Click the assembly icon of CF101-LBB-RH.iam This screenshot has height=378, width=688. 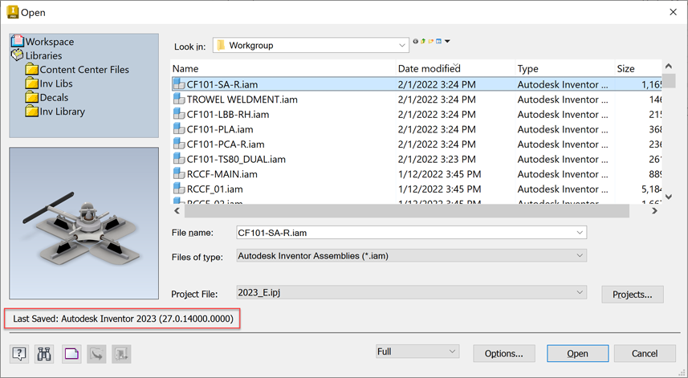179,114
